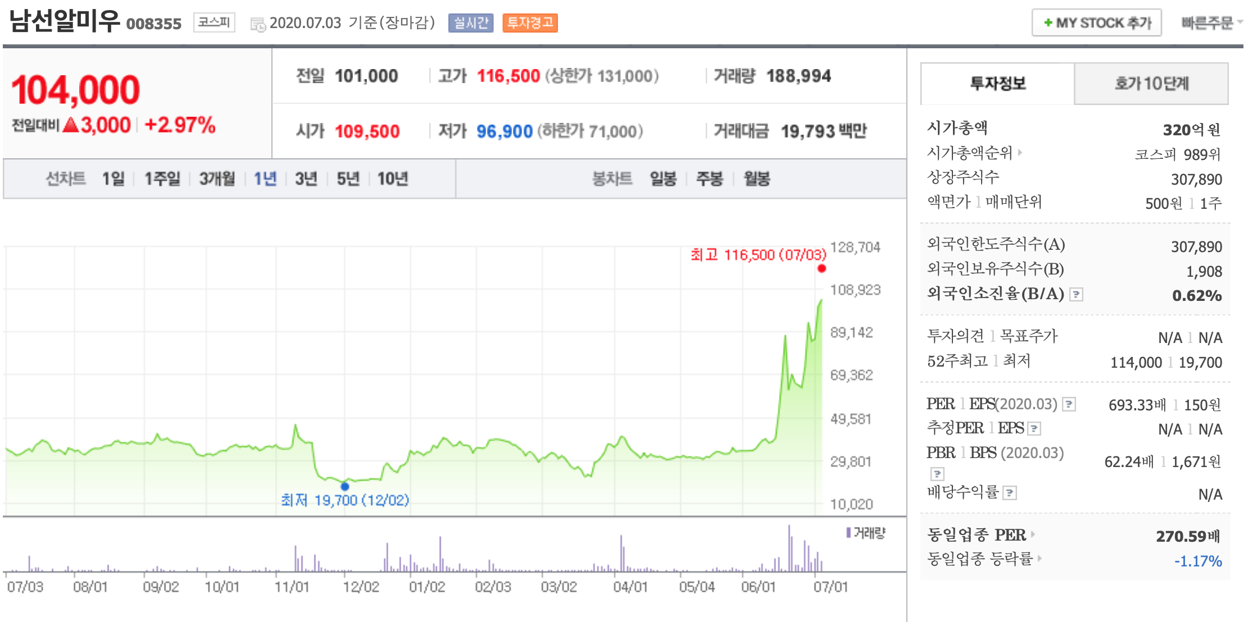Screen dimensions: 1253x622
Task: Switch to the 호가10단계 tab
Action: click(x=1151, y=84)
